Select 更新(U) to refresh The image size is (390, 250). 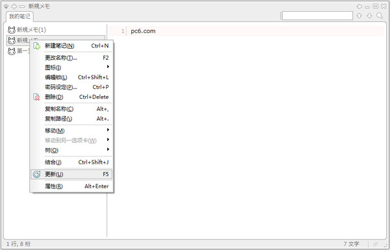coord(71,174)
